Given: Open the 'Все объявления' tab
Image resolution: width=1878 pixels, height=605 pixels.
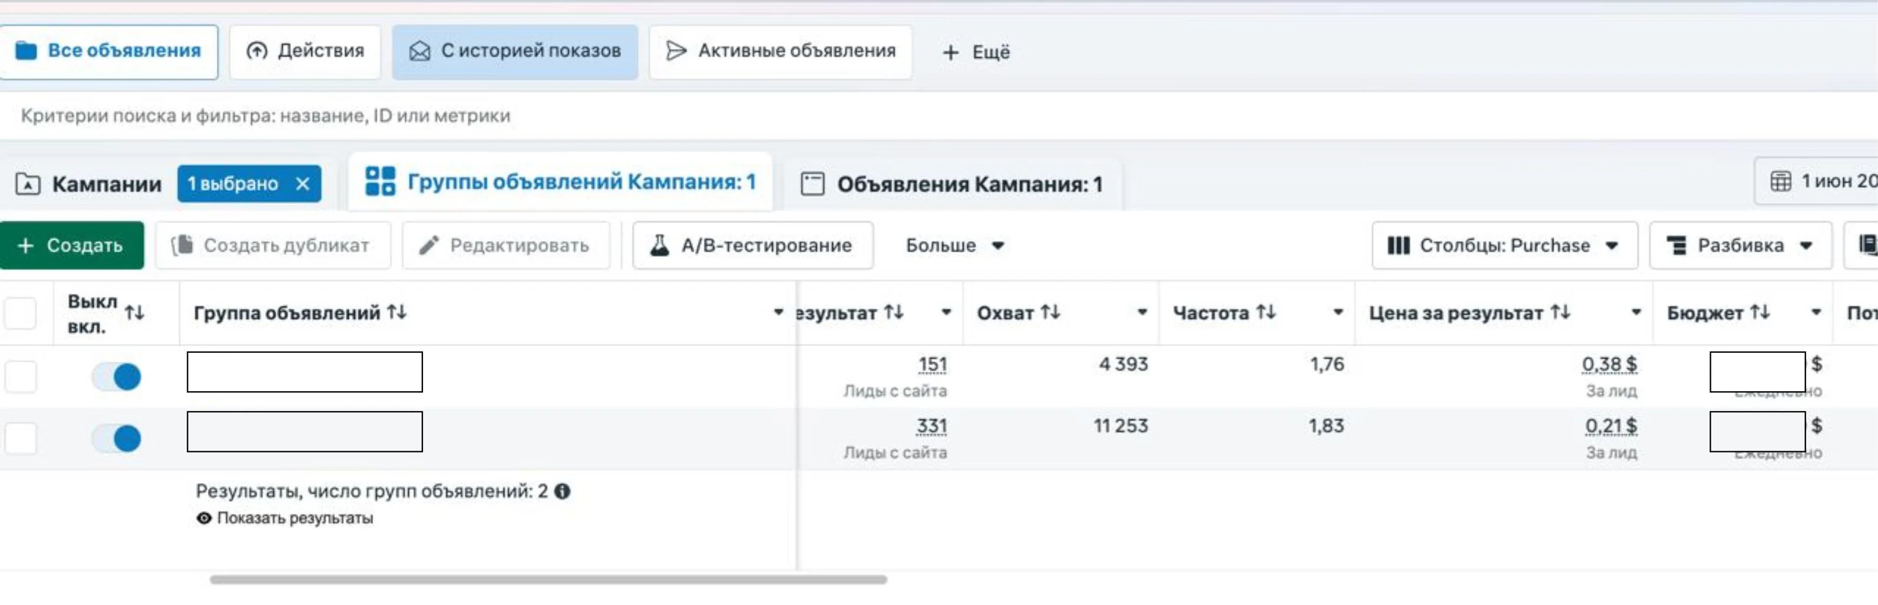Looking at the screenshot, I should pos(108,51).
